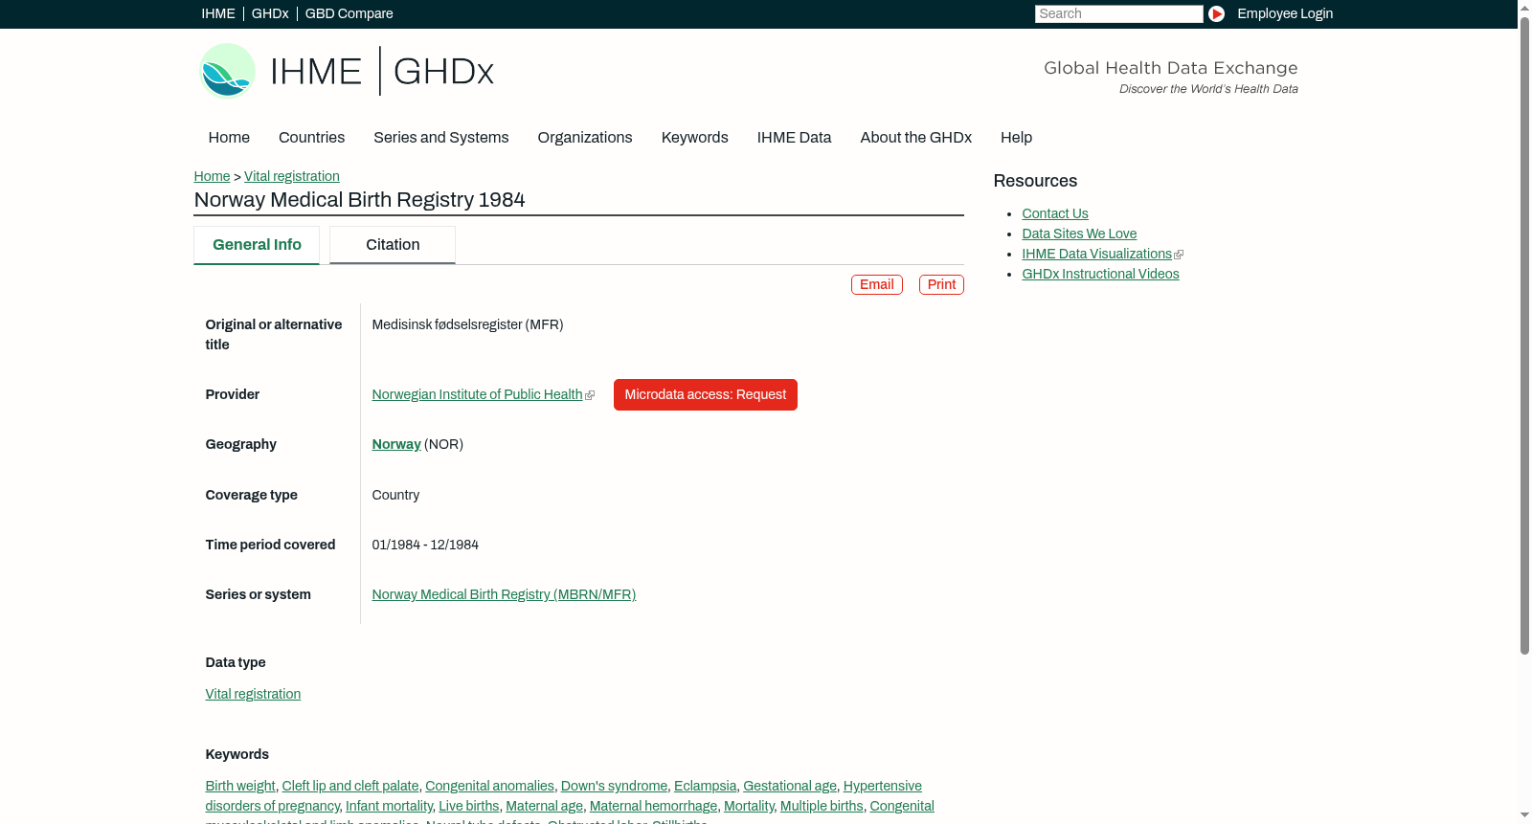Click the search submit arrow icon
Screen dimensions: 1532x824
click(1216, 13)
